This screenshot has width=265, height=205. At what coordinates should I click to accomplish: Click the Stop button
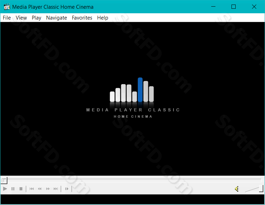[21, 189]
